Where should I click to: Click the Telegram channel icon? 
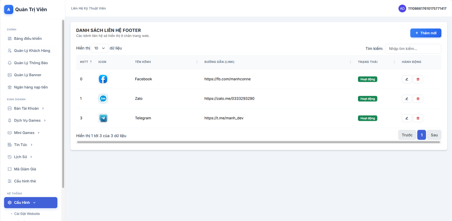click(x=103, y=118)
